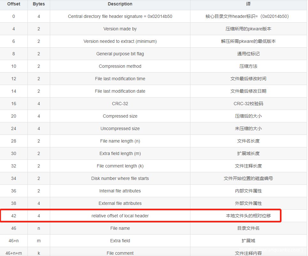Select the '本地文件头的相对位移' translation cell

(x=248, y=216)
